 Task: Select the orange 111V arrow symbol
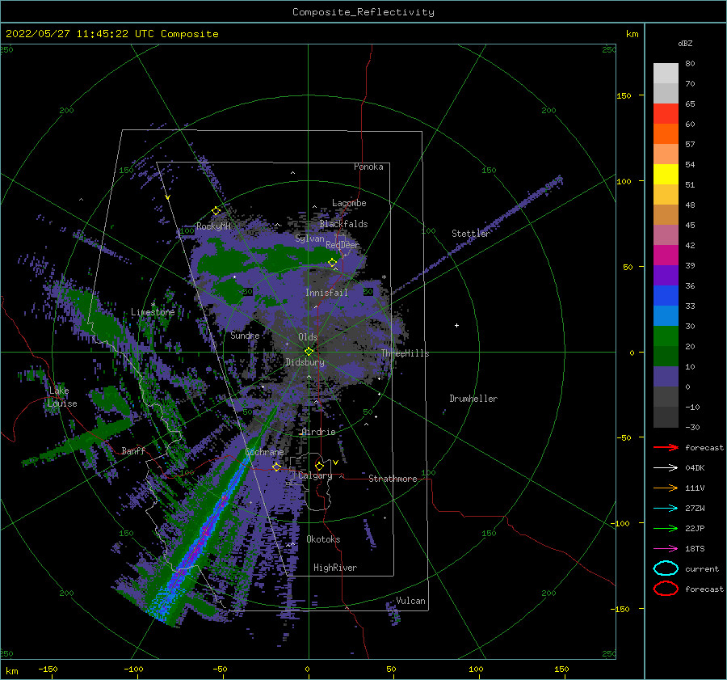[x=666, y=488]
